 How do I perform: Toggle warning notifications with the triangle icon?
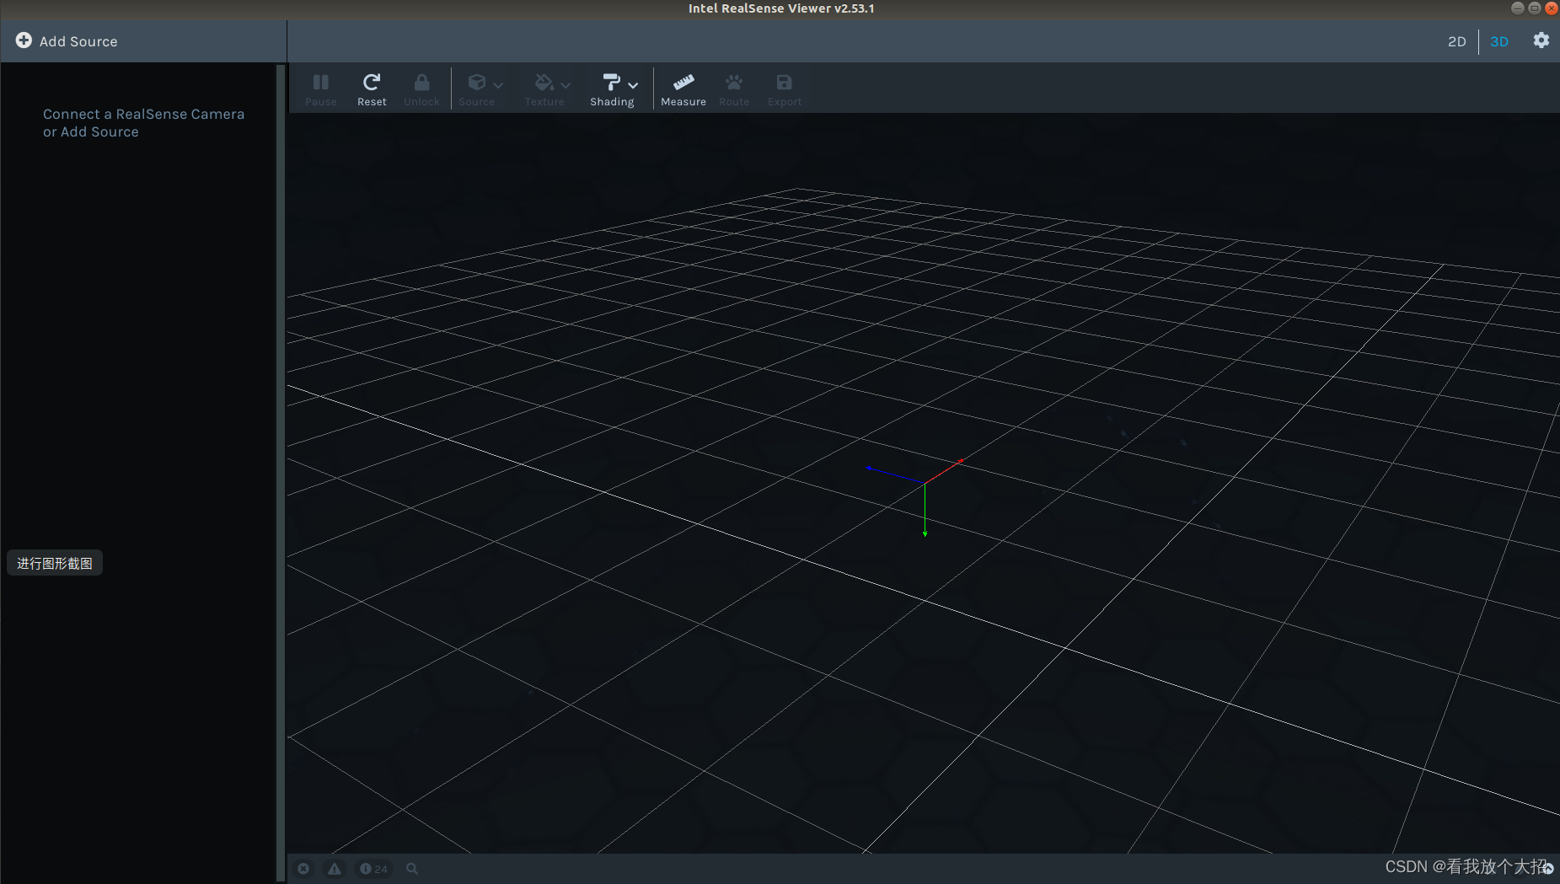tap(335, 868)
